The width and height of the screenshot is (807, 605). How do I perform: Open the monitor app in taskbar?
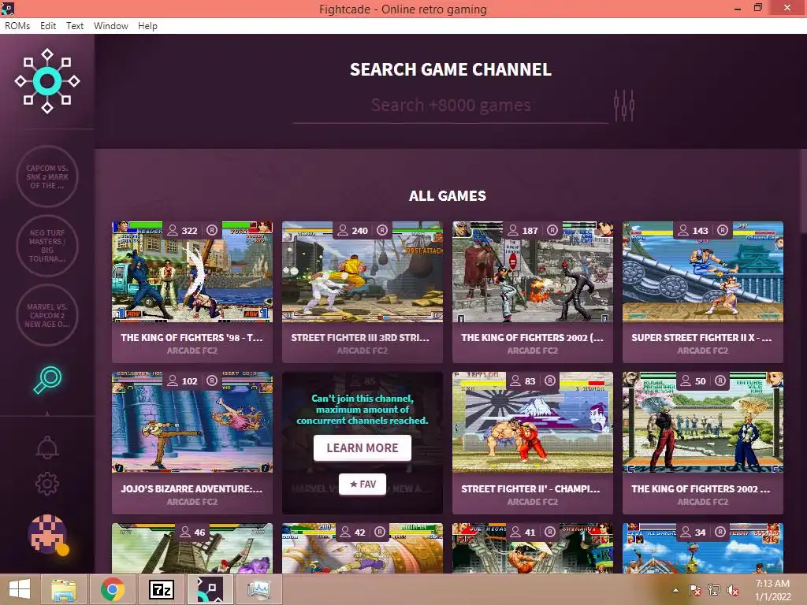pos(258,589)
